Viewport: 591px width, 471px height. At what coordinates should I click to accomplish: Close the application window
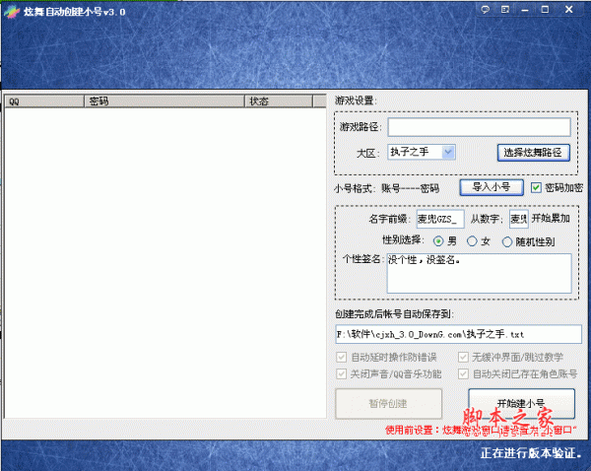[x=569, y=10]
